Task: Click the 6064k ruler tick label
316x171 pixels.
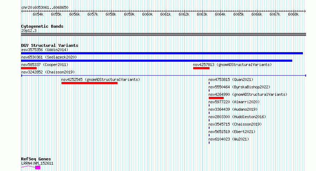Action: click(x=220, y=14)
